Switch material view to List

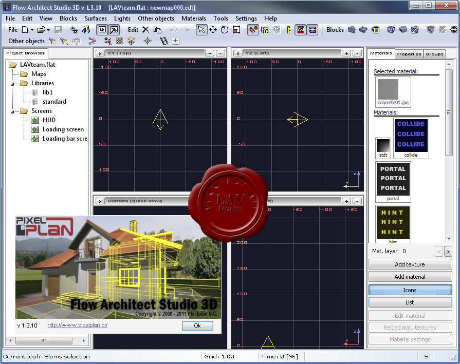tap(410, 302)
